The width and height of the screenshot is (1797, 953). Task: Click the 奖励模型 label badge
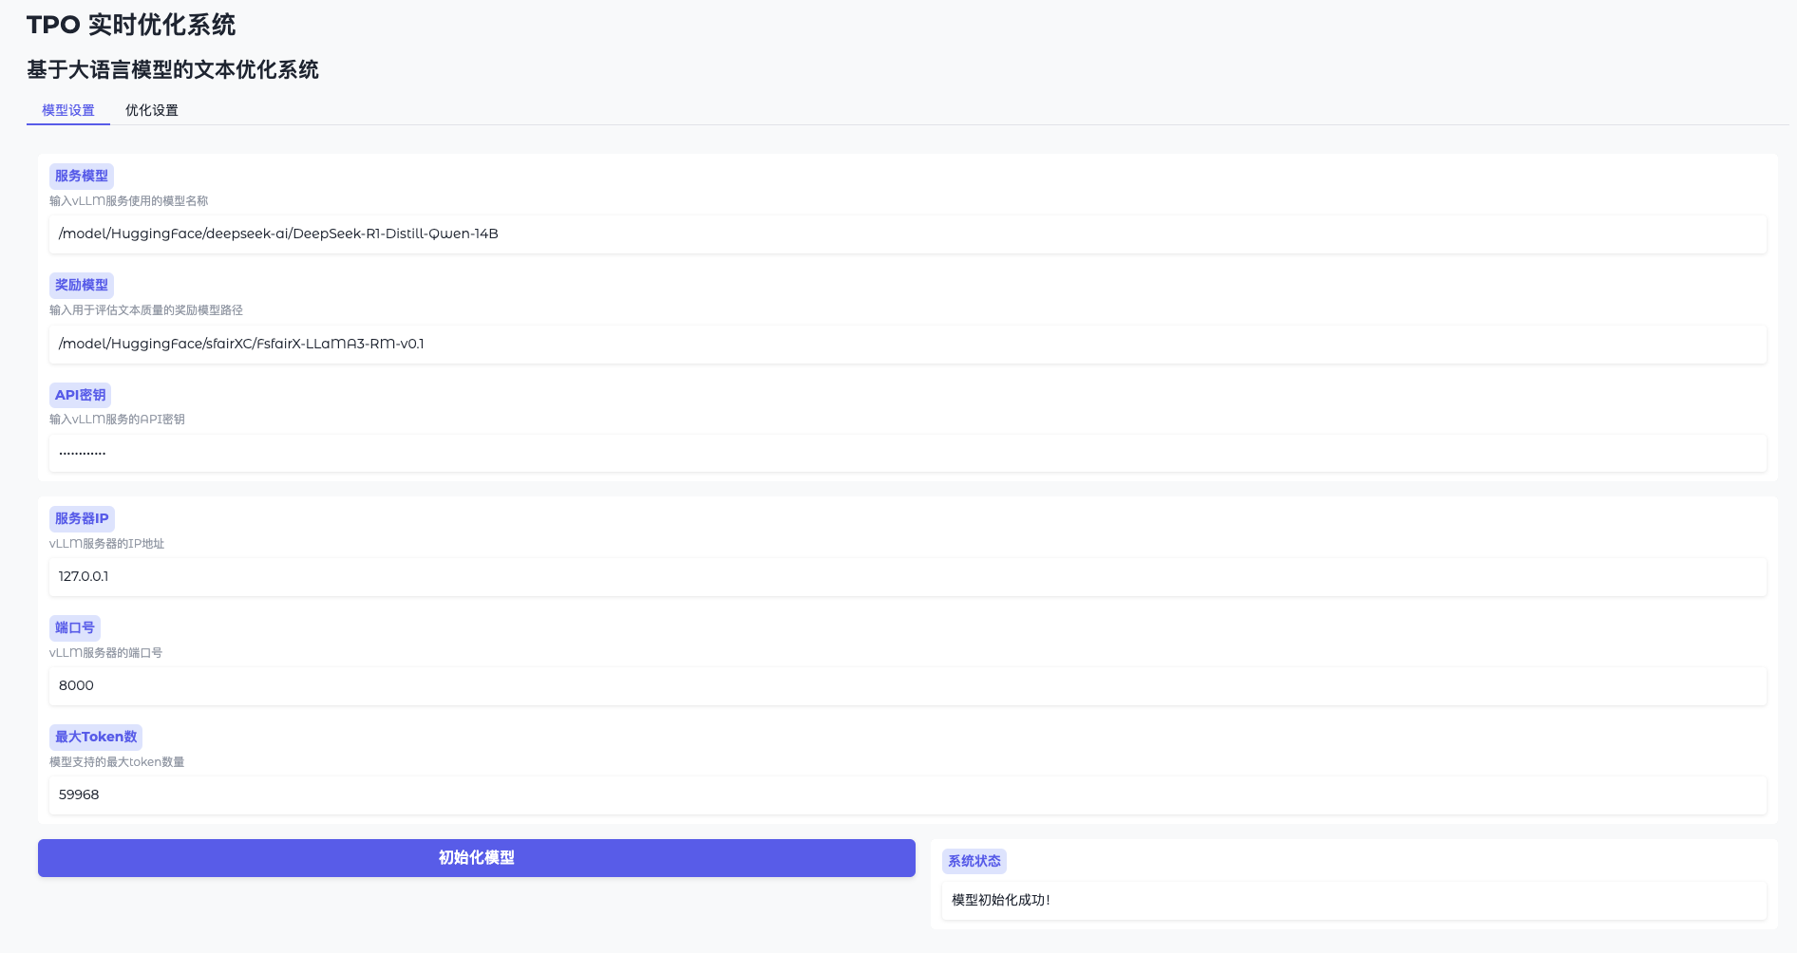pos(82,285)
